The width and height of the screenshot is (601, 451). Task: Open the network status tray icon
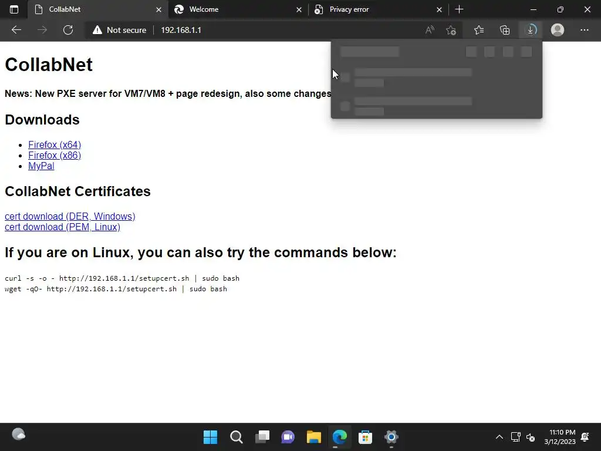[515, 437]
